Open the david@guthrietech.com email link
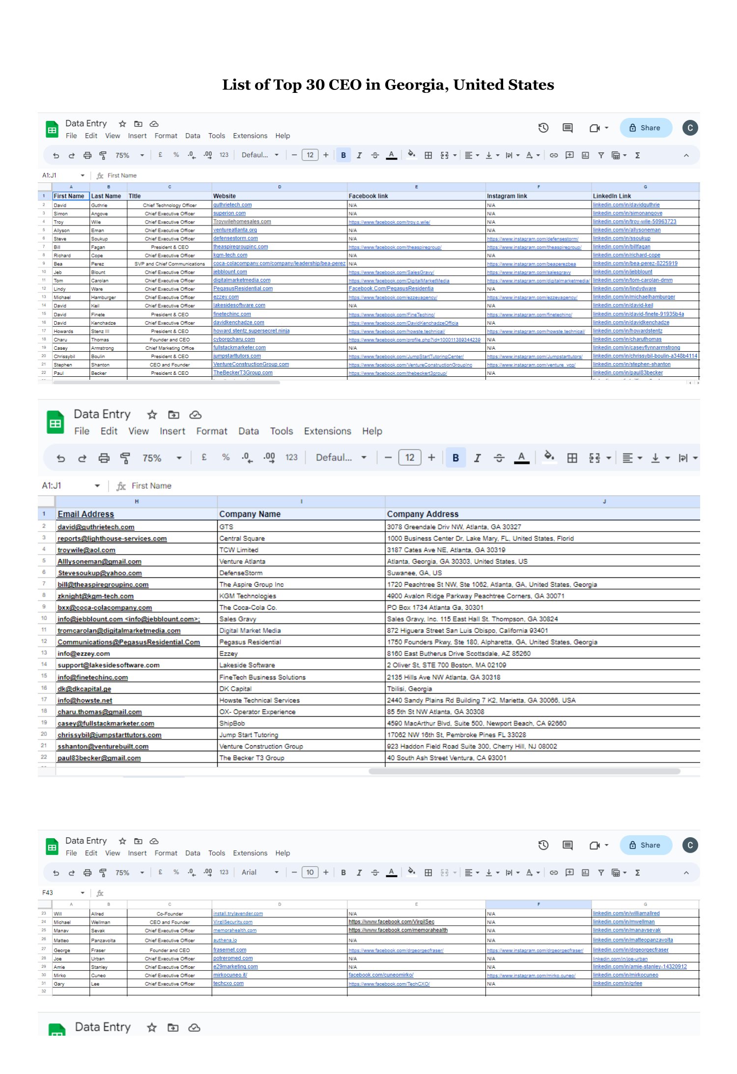 [96, 527]
